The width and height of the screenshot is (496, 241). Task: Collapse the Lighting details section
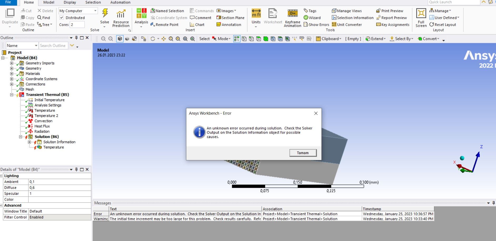point(1,176)
